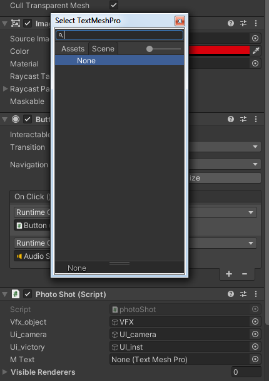This screenshot has width=269, height=381.
Task: Collapse the Image component foldout
Action: click(x=4, y=24)
